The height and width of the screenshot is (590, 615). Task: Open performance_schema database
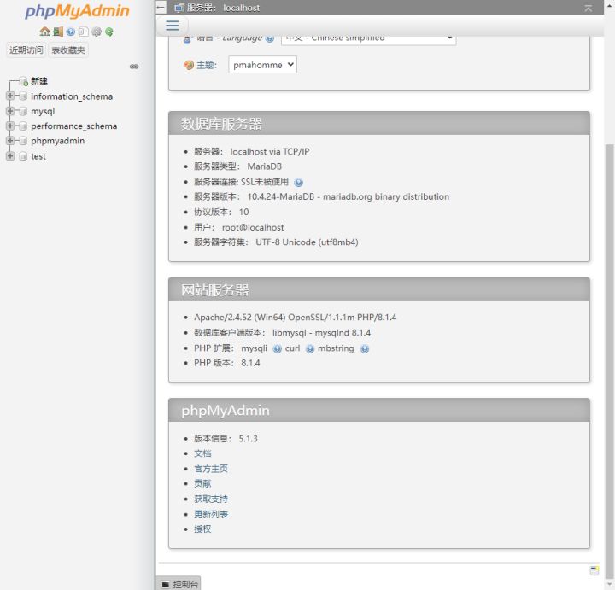[x=73, y=126]
